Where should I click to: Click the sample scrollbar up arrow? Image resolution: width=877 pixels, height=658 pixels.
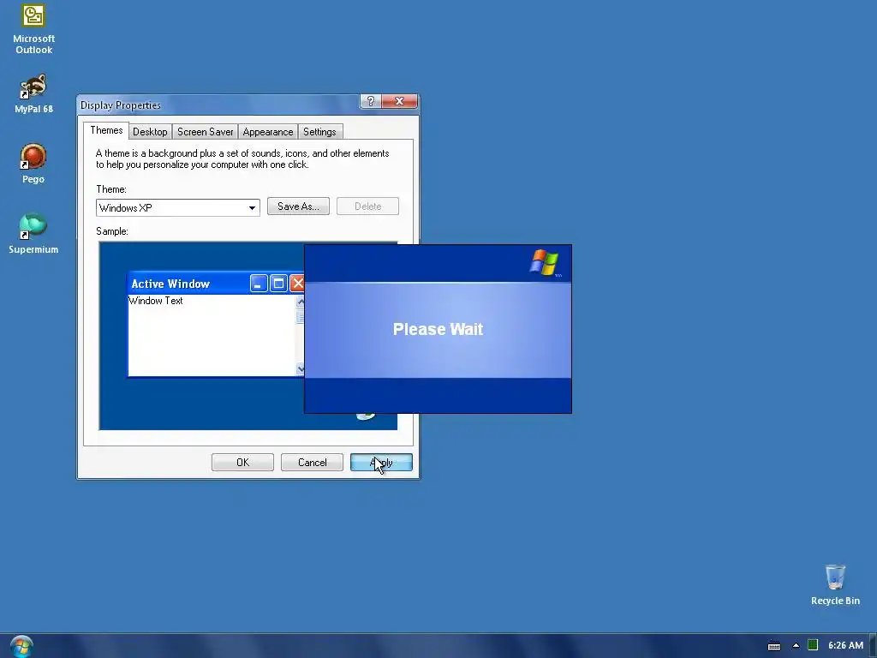click(x=301, y=302)
